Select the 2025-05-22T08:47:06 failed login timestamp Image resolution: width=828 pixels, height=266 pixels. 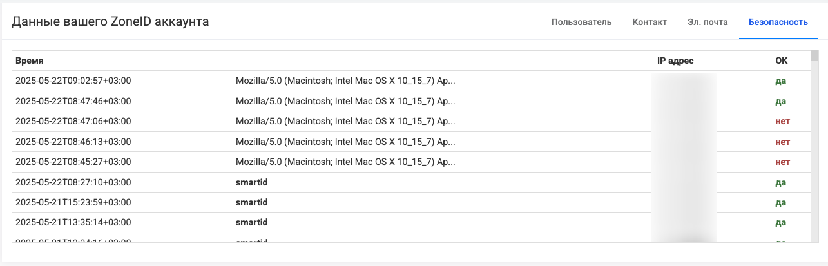tap(73, 121)
